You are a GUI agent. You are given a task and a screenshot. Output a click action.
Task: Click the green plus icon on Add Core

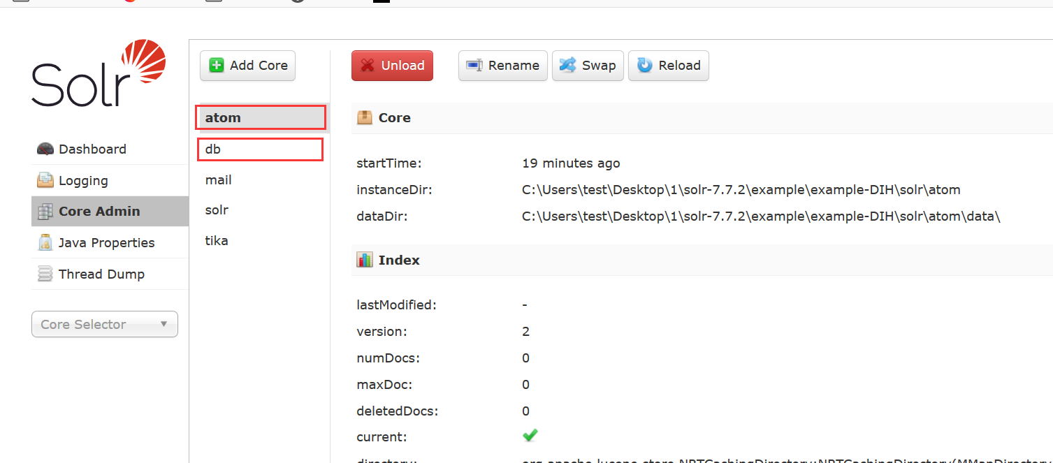pos(217,65)
